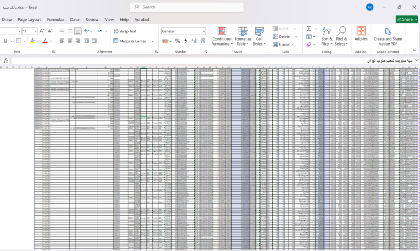The height and width of the screenshot is (251, 420).
Task: Align text to the left
Action: (x=62, y=41)
